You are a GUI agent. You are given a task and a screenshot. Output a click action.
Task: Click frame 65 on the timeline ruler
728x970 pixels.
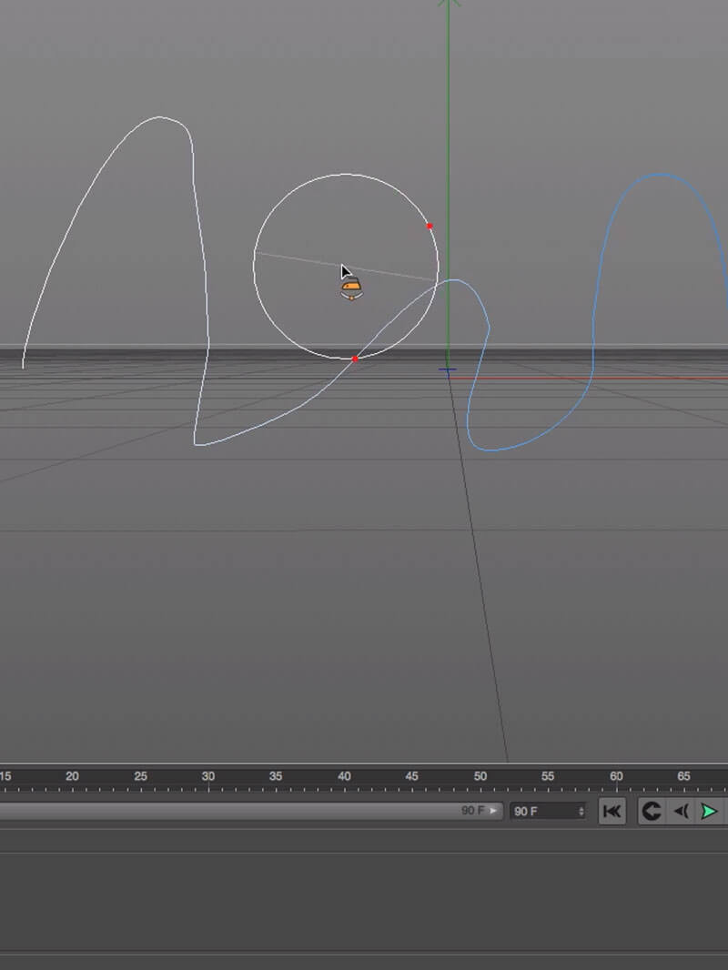pos(683,776)
